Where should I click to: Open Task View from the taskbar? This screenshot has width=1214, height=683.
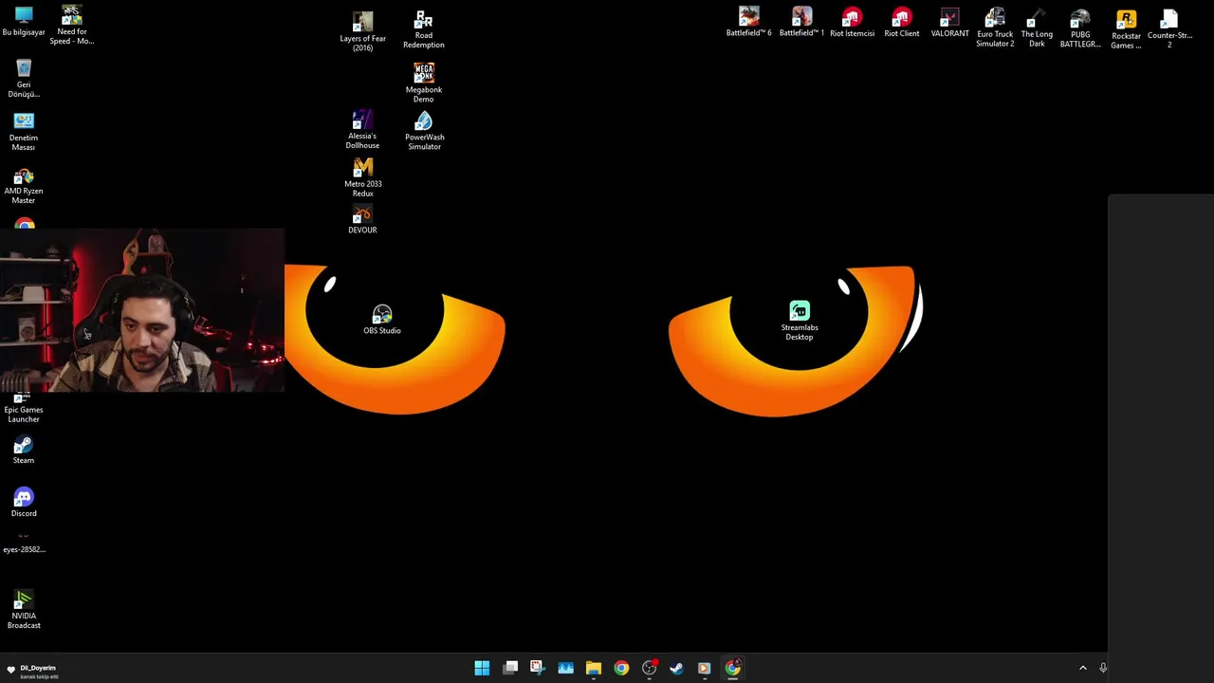[x=510, y=668]
